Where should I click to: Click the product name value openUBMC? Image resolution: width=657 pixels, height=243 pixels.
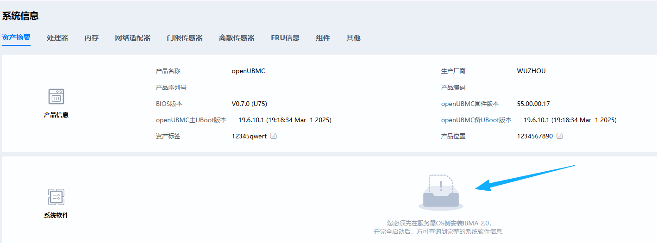248,71
